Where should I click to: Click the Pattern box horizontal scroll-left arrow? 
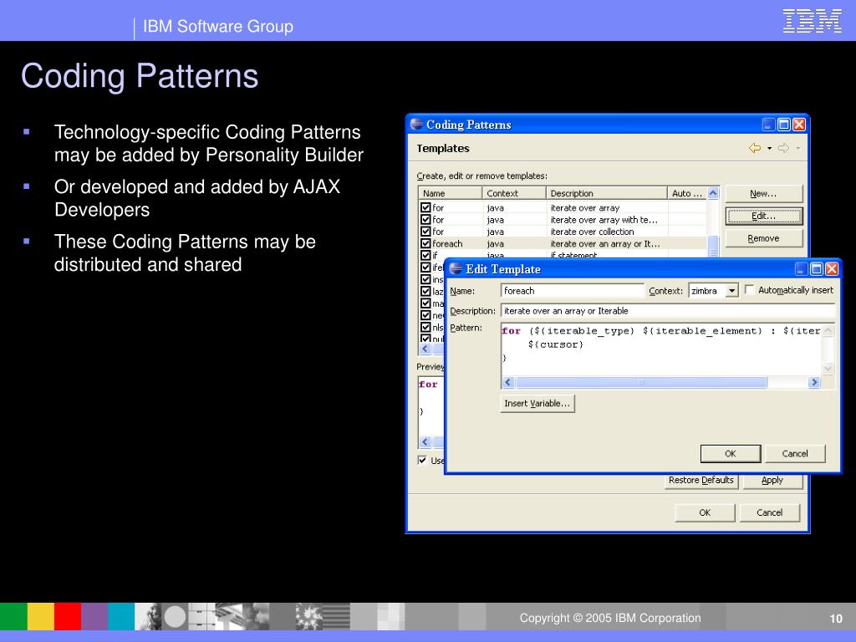[508, 382]
